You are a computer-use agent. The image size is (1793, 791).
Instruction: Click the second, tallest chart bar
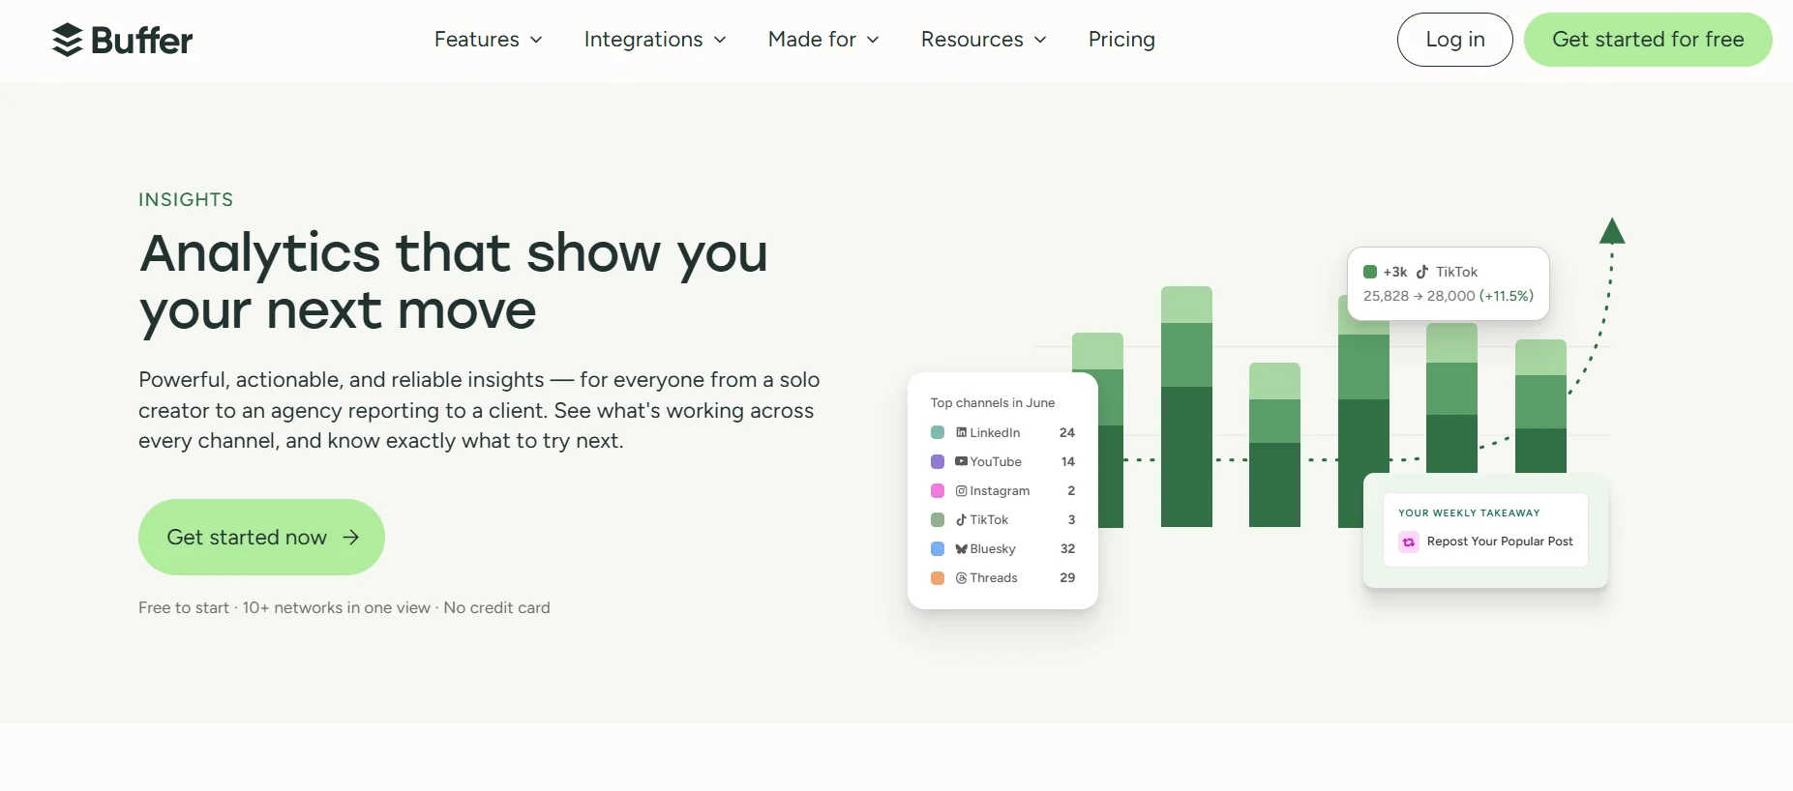tap(1186, 406)
